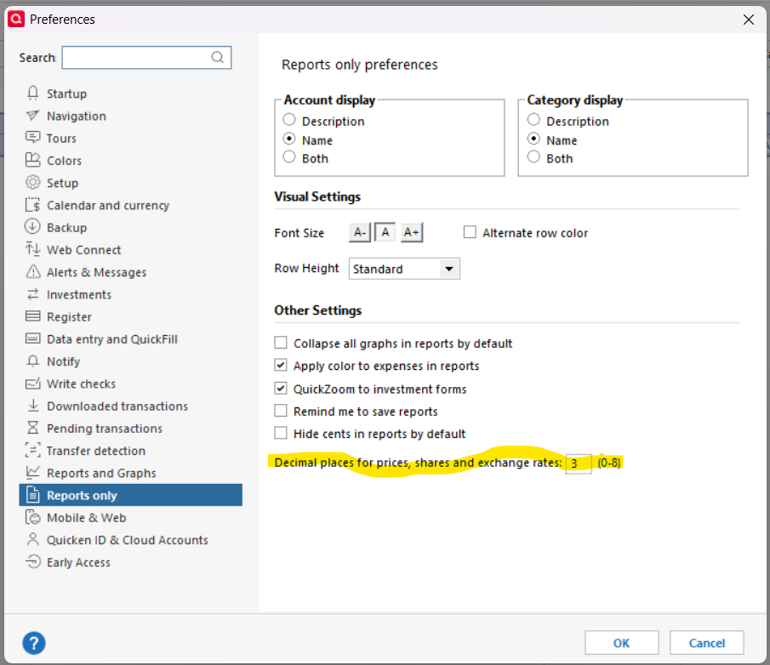
Task: Go to Navigation preferences
Action: click(x=76, y=117)
